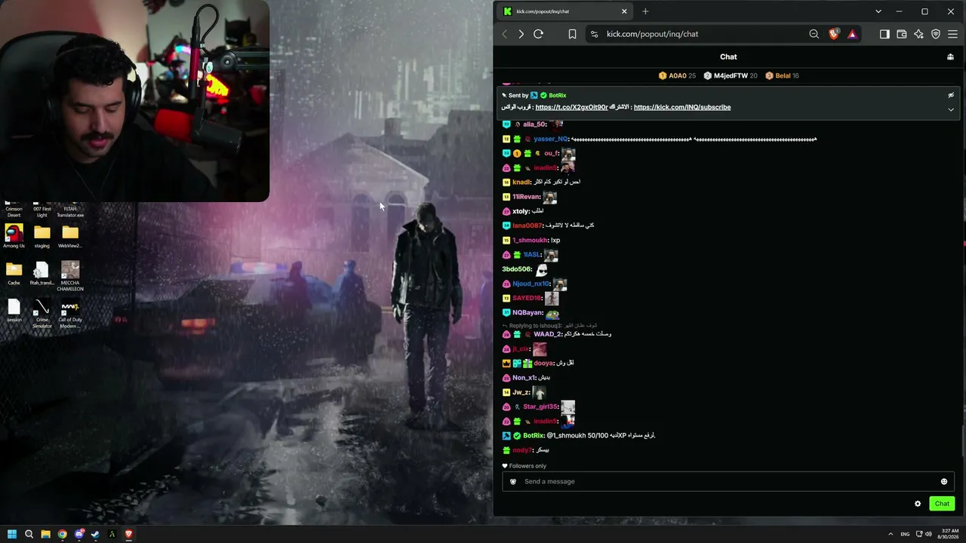This screenshot has height=543, width=966.
Task: Open Brave Wallet icon
Action: point(901,34)
